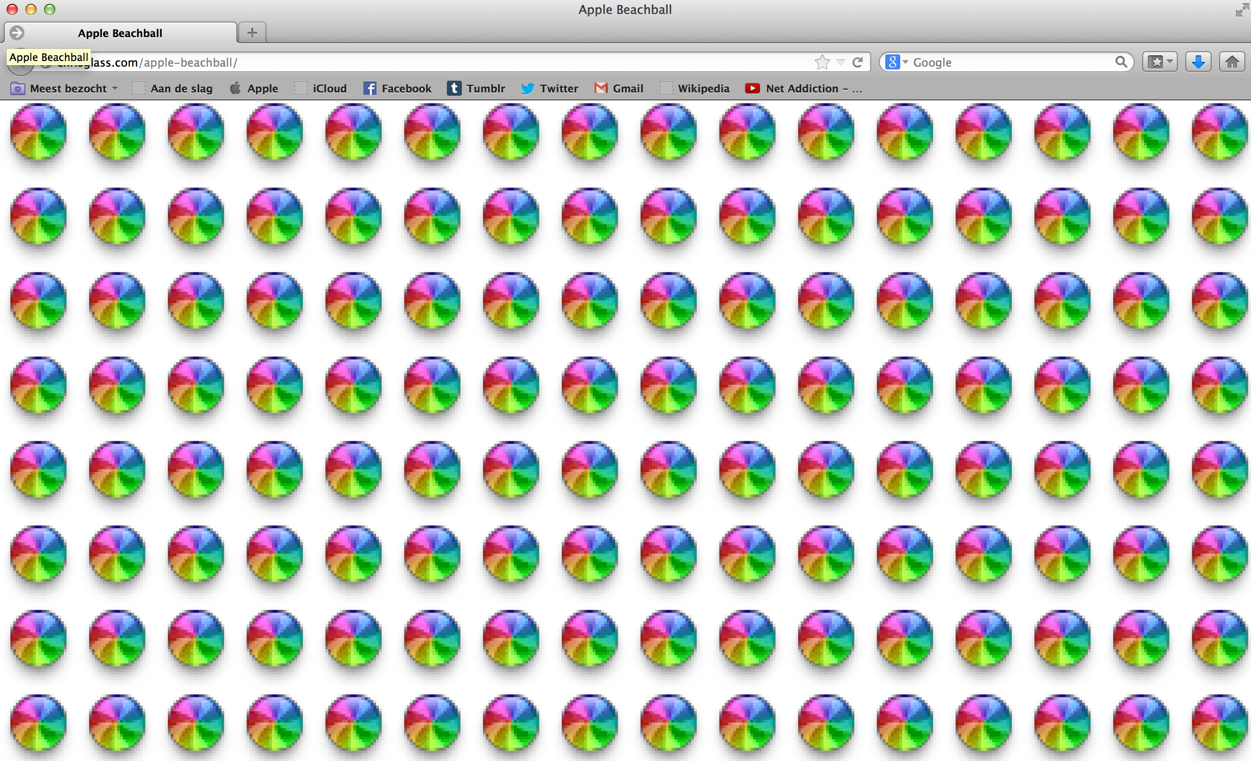Go to the home page icon
The width and height of the screenshot is (1251, 761).
pos(1232,62)
